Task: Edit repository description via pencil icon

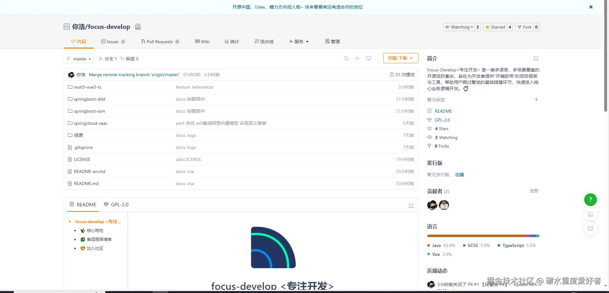Action: pos(536,58)
